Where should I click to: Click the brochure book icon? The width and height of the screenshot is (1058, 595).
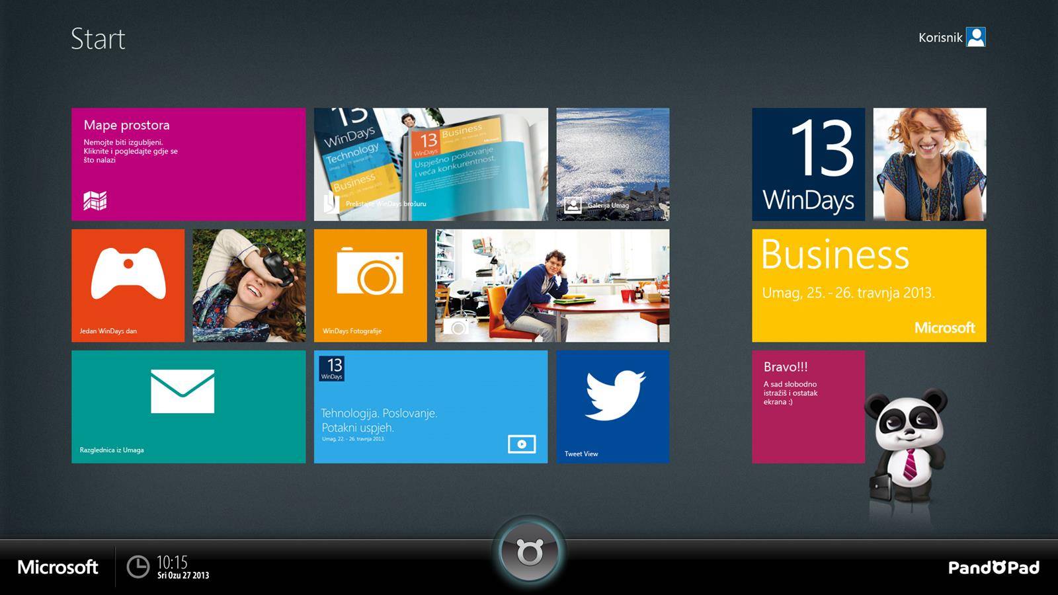(331, 203)
